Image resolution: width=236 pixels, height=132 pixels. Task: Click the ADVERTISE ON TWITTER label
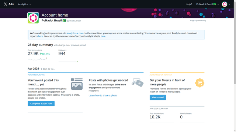point(161,75)
